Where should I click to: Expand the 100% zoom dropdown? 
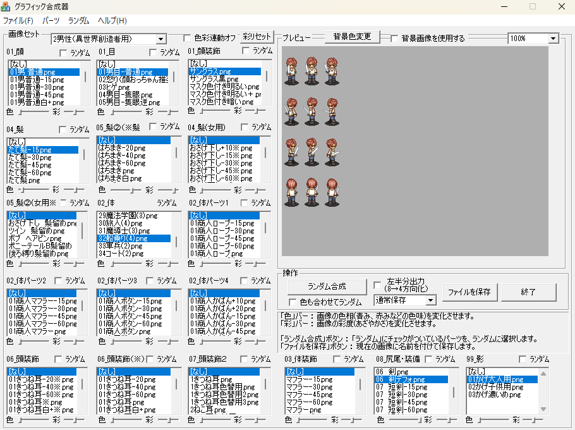click(x=554, y=39)
